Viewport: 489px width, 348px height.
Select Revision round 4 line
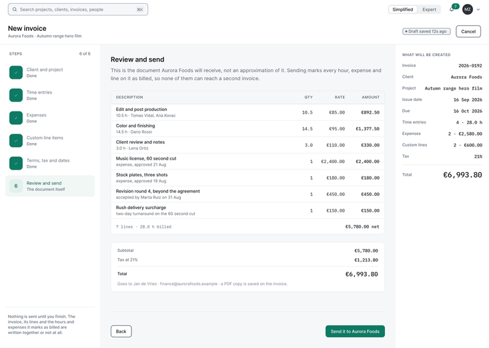(x=248, y=194)
